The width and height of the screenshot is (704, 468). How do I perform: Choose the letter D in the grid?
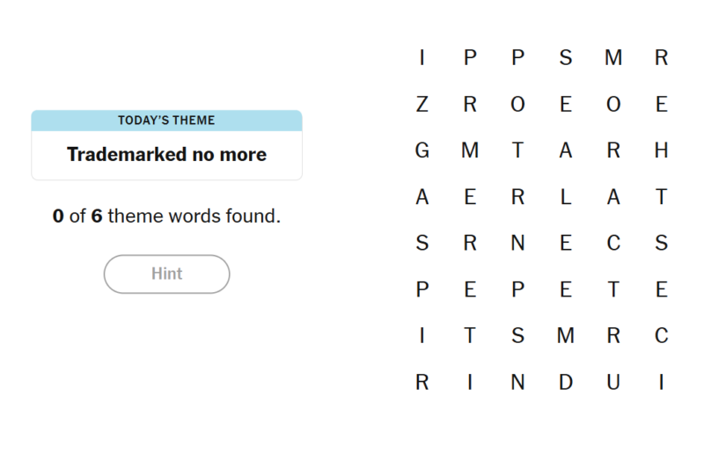[x=566, y=383]
